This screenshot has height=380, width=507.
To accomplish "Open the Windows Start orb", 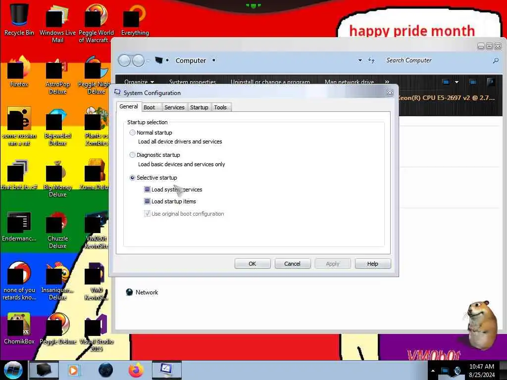I will click(13, 370).
